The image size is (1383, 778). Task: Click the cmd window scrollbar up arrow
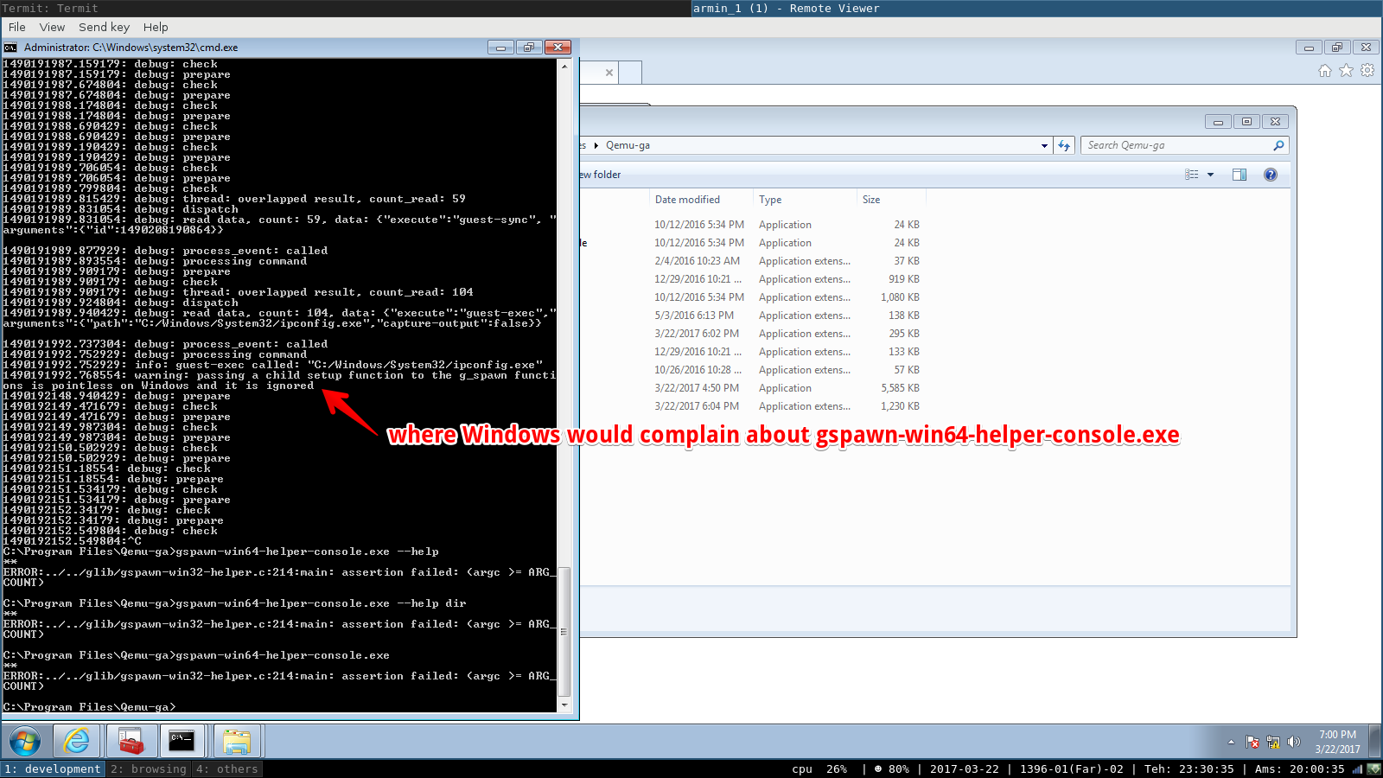564,66
